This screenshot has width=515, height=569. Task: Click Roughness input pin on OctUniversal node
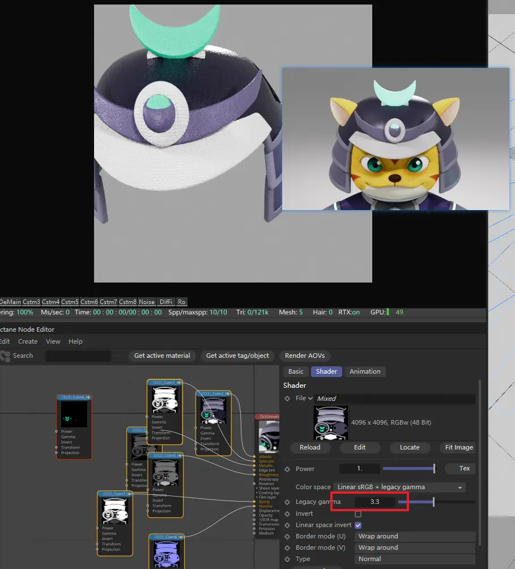click(x=254, y=474)
